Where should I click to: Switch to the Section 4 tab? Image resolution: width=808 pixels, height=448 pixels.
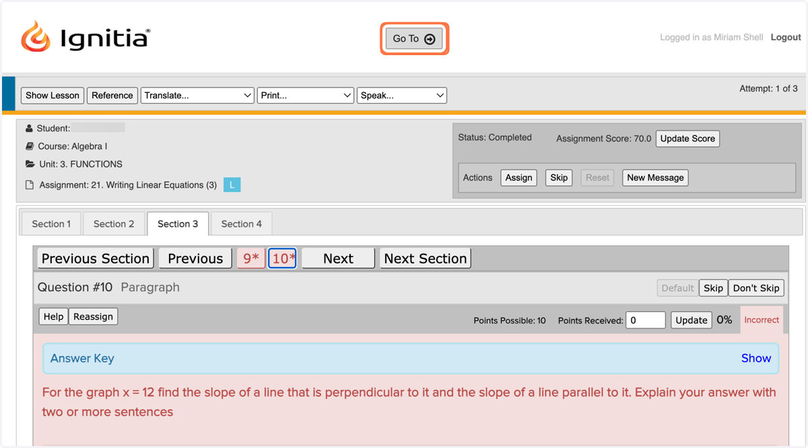click(242, 224)
